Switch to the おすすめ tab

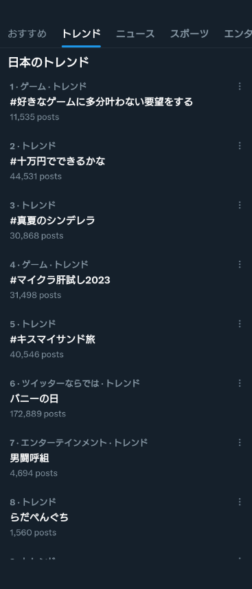[27, 34]
